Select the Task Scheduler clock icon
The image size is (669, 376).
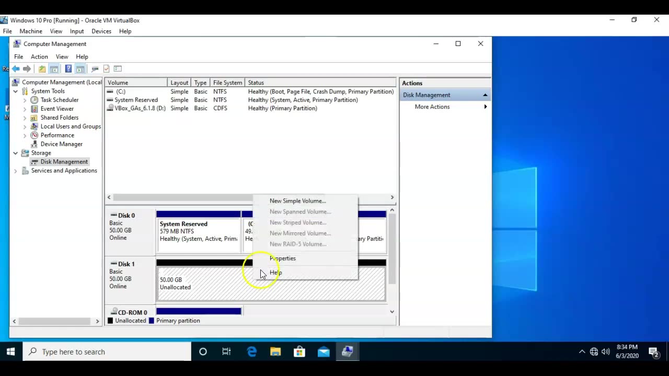(x=34, y=100)
